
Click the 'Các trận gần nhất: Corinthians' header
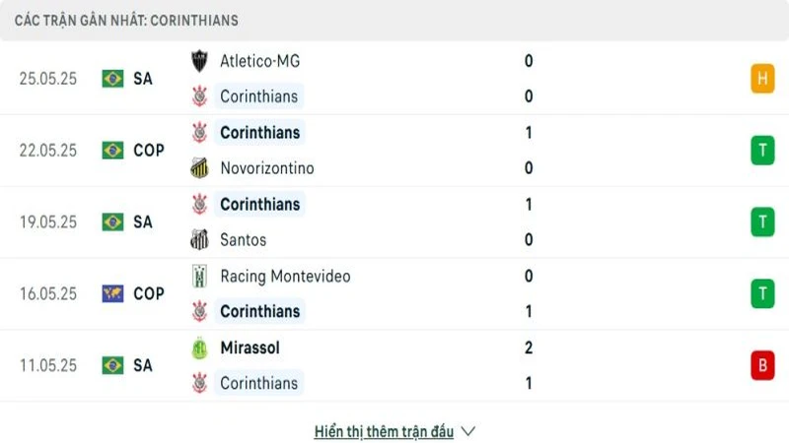click(x=126, y=20)
